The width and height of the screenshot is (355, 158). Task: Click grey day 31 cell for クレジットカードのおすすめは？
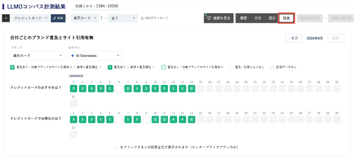pyautogui.click(x=73, y=103)
